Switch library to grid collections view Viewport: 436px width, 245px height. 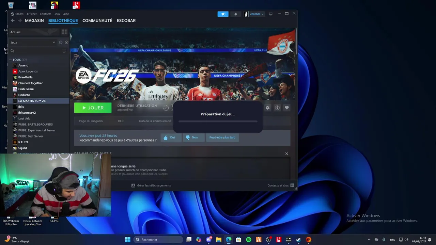[64, 32]
